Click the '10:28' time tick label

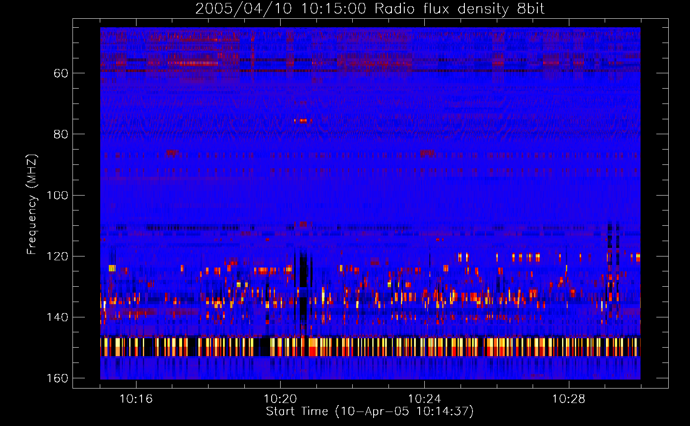tap(568, 399)
